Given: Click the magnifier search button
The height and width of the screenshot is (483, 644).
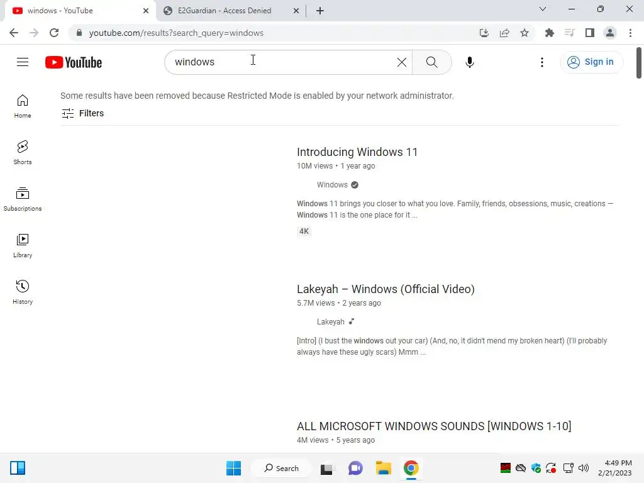Looking at the screenshot, I should point(431,62).
